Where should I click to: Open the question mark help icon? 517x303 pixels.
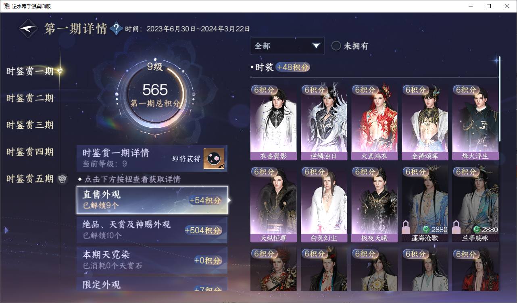tap(116, 29)
